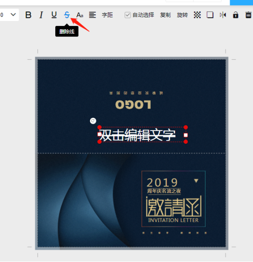
Task: Select the upside-down LOGO text
Action: (133, 105)
